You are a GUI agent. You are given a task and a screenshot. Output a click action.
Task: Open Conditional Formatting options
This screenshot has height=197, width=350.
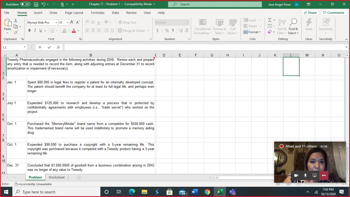coord(202,26)
